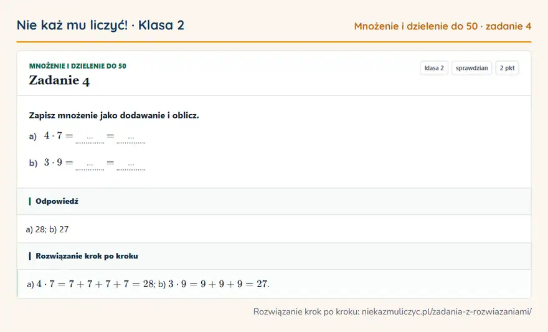This screenshot has width=548, height=332.
Task: Collapse the 'Odpowiedź' section header
Action: 274,201
